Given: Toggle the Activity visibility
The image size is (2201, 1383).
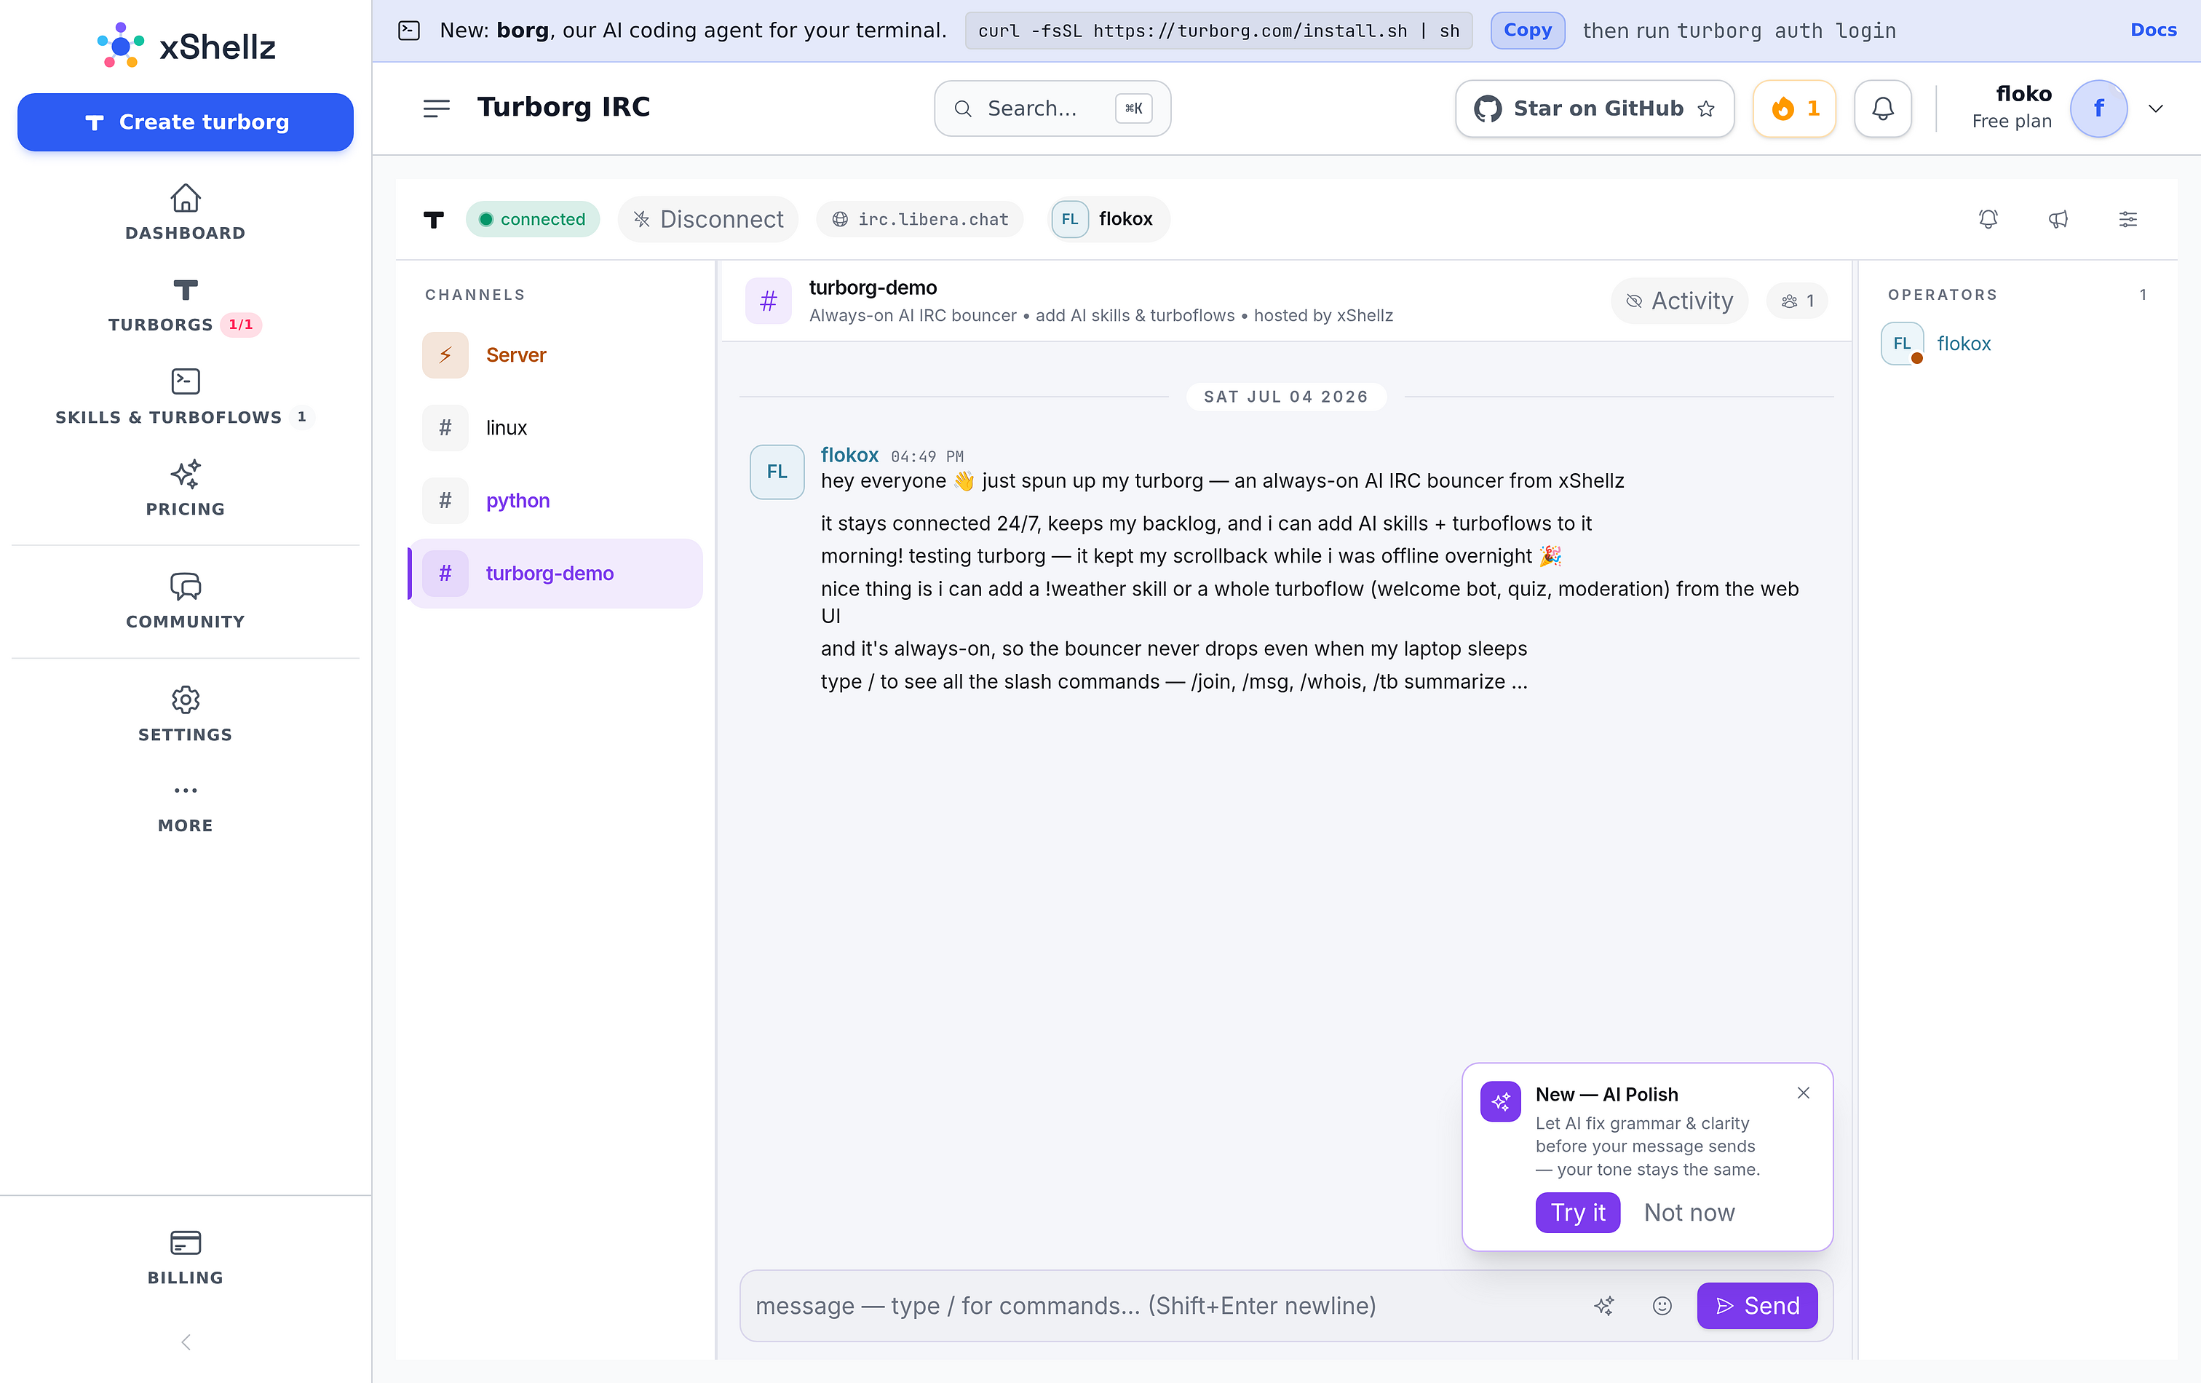Looking at the screenshot, I should 1679,301.
